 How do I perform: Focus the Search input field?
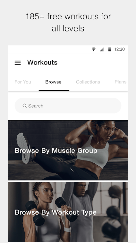[x=68, y=106]
